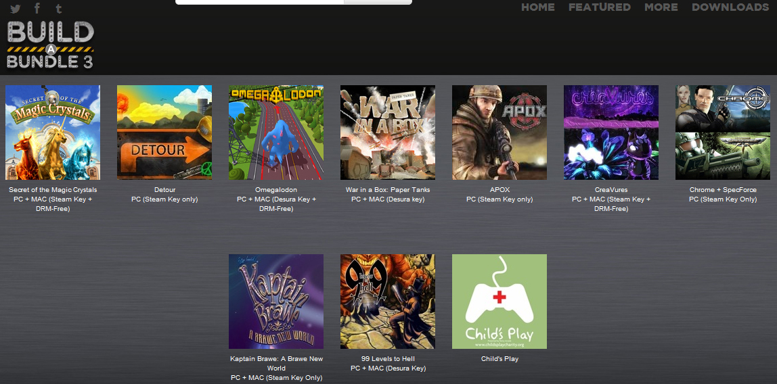Select the 99 Levels to Hell cover
The image size is (777, 384).
388,302
